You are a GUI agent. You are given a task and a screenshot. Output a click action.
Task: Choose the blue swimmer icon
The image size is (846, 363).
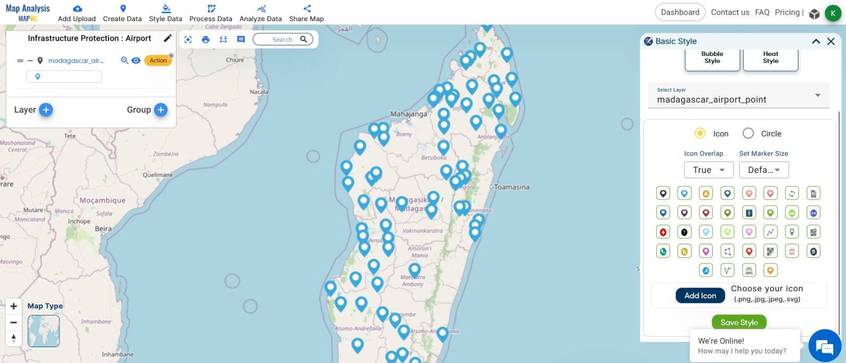click(706, 271)
